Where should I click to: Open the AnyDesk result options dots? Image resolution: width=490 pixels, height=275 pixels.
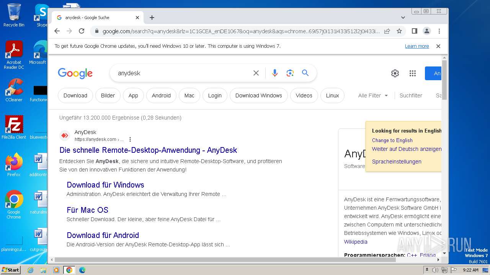(x=130, y=139)
